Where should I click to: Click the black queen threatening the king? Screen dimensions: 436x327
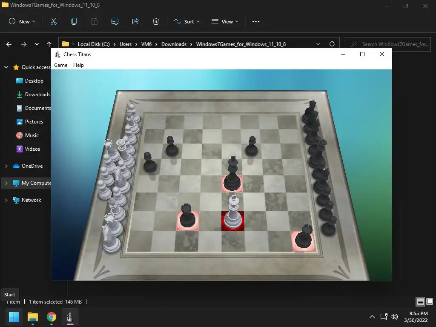point(232,174)
